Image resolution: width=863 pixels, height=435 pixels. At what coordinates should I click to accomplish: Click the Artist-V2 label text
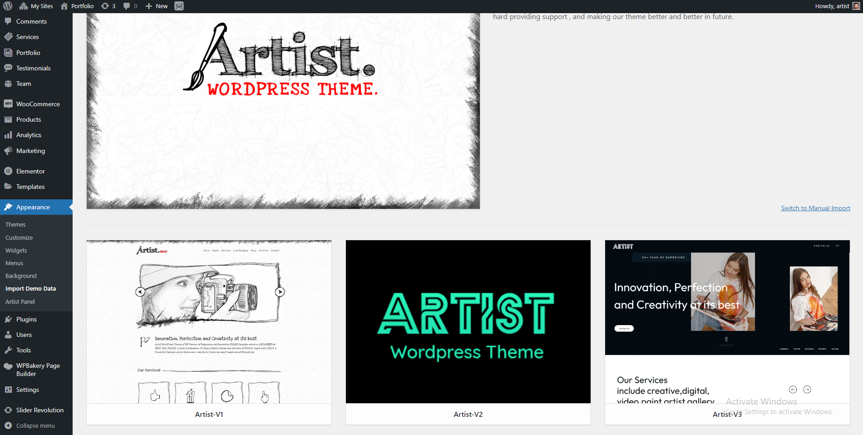click(x=468, y=414)
